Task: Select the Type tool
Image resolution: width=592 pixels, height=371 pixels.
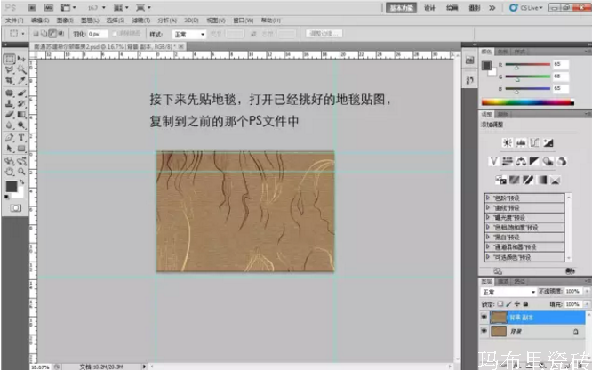Action: tap(21, 138)
